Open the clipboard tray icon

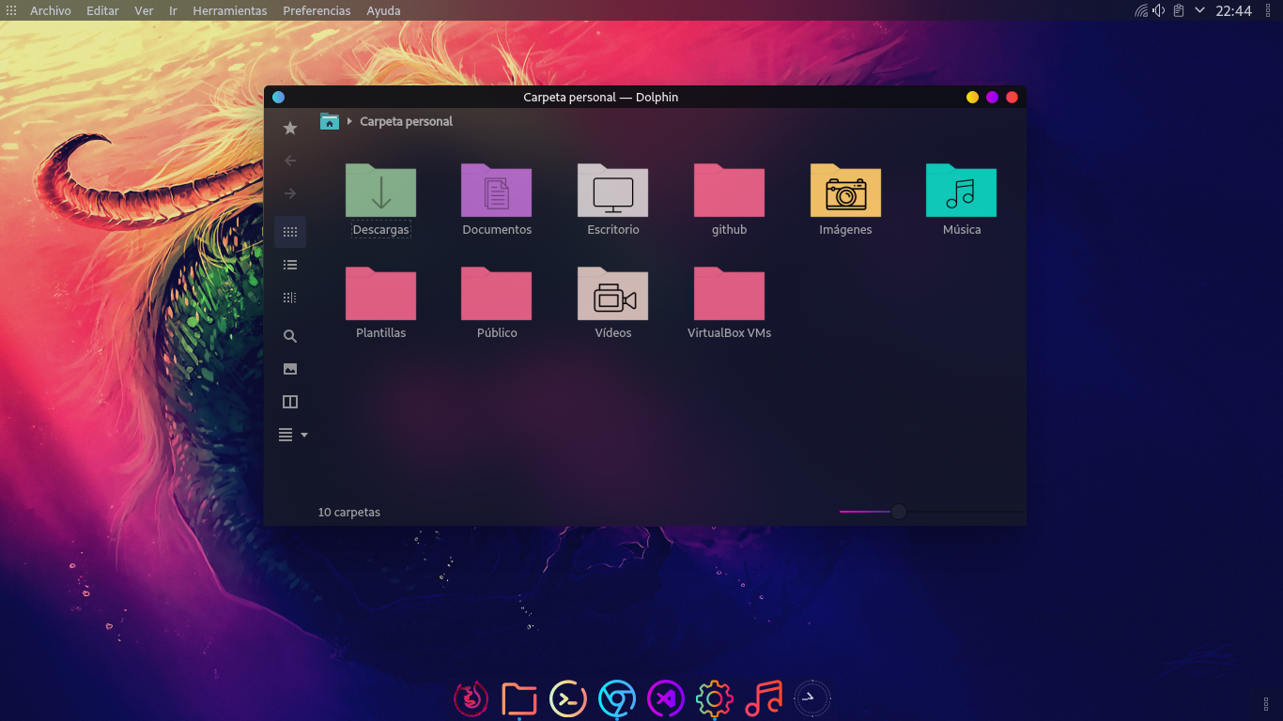point(1178,10)
